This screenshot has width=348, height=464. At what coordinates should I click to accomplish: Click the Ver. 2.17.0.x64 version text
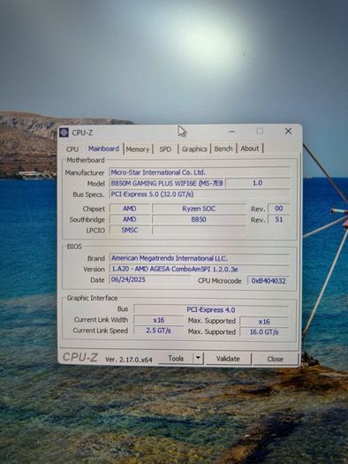pyautogui.click(x=129, y=360)
